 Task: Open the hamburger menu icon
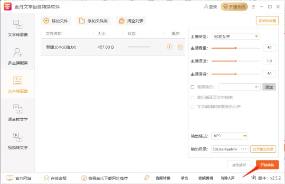(x=253, y=7)
